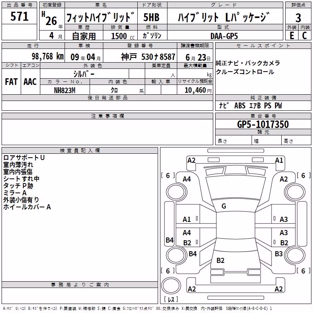Click inspector note タッチP跡
This screenshot has height=313, width=313.
pos(18,185)
